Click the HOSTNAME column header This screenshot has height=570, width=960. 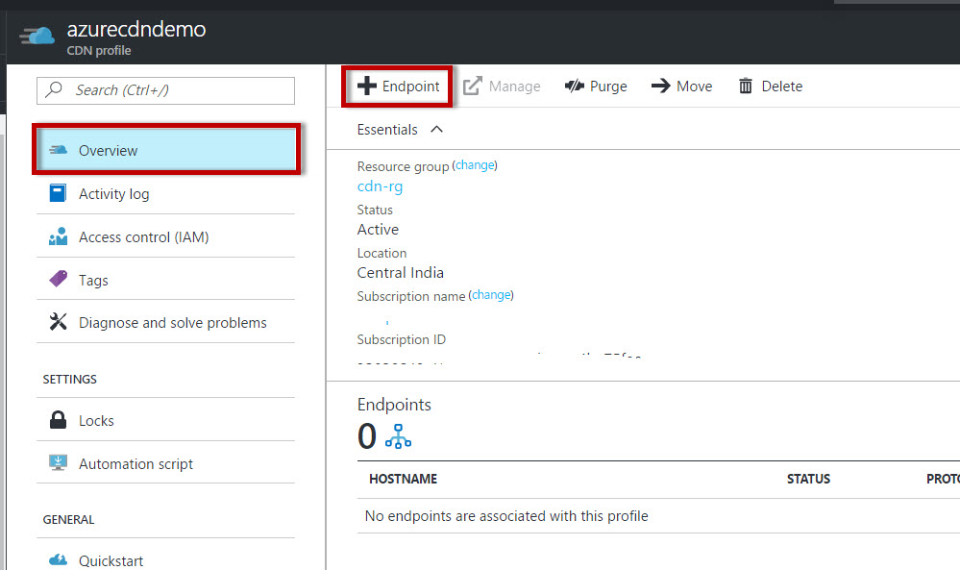coord(403,479)
